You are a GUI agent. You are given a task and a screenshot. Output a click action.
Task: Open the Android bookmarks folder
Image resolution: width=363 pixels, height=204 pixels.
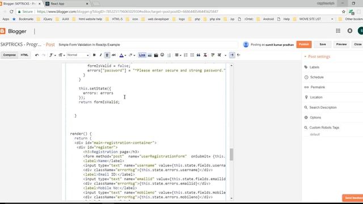(x=265, y=19)
